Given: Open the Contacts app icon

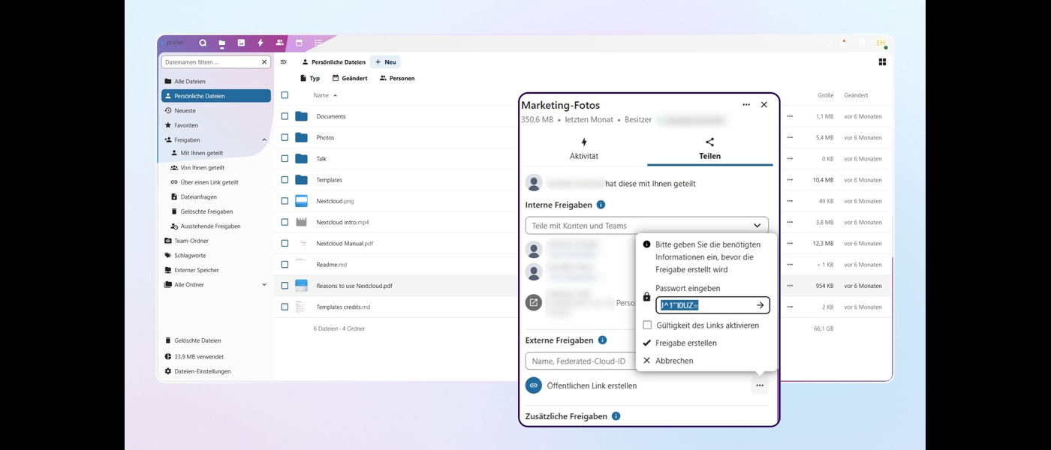Looking at the screenshot, I should pyautogui.click(x=279, y=43).
